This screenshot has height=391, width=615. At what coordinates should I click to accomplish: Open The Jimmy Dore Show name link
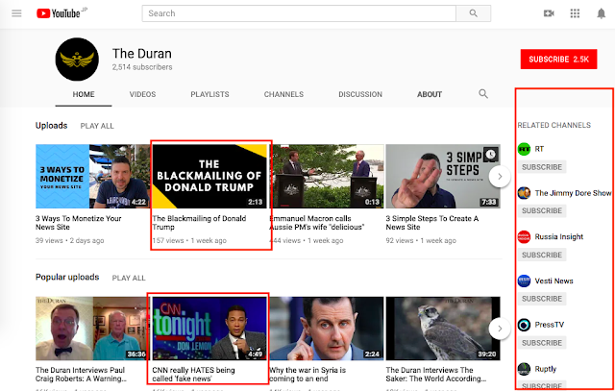pyautogui.click(x=573, y=193)
